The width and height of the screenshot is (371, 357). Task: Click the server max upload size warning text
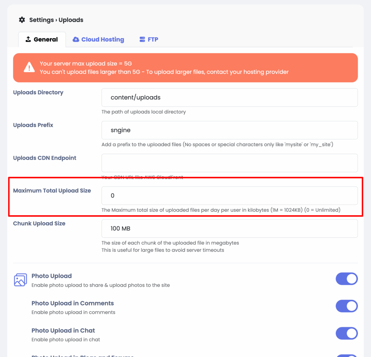point(86,64)
